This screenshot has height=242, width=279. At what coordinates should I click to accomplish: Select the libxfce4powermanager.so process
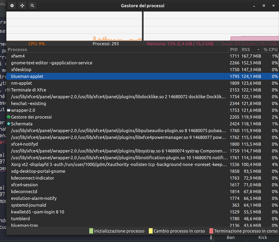tap(142, 137)
